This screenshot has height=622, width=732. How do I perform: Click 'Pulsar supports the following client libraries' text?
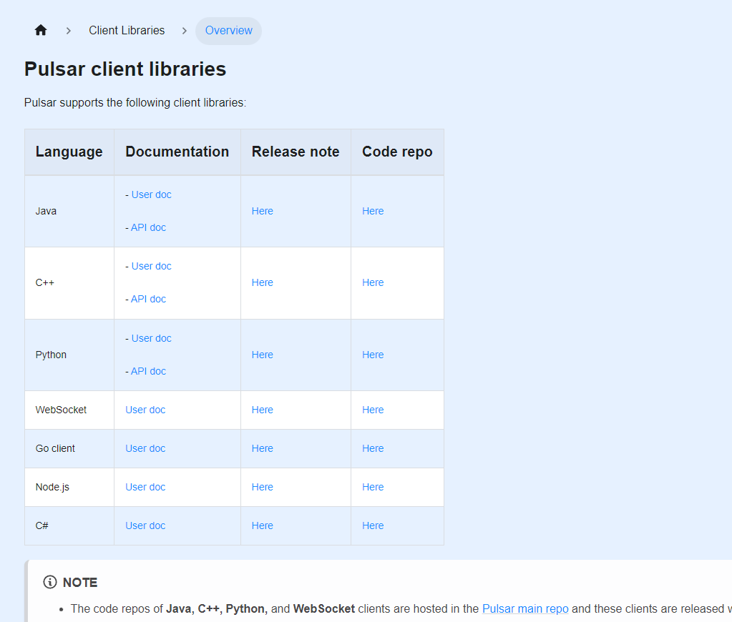point(135,103)
